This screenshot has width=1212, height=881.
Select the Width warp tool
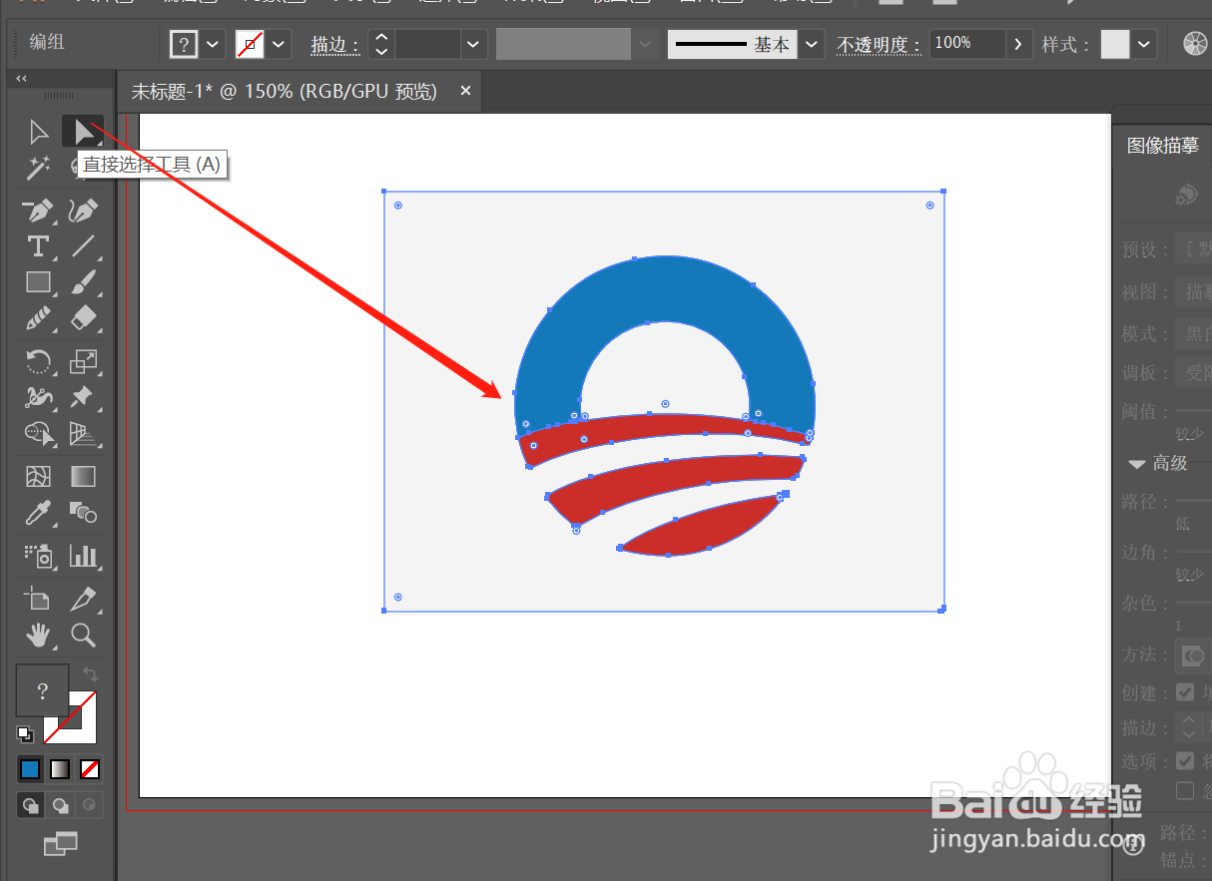pos(39,397)
